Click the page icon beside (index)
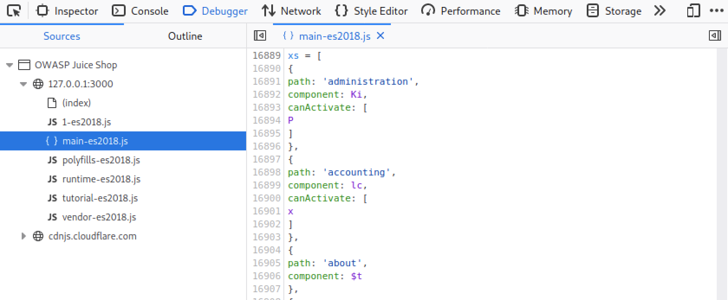The height and width of the screenshot is (300, 728). [x=52, y=103]
